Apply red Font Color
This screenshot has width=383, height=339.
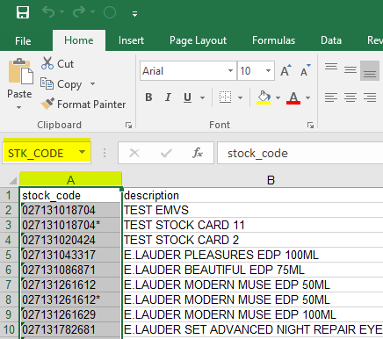coord(293,97)
